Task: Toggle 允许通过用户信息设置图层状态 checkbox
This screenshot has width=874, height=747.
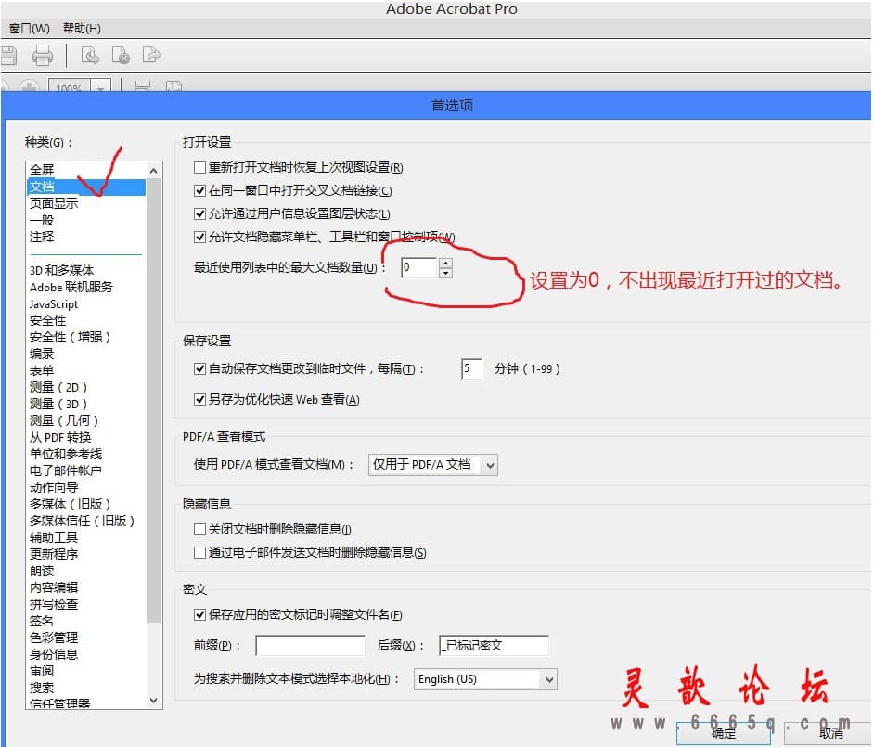Action: [199, 213]
